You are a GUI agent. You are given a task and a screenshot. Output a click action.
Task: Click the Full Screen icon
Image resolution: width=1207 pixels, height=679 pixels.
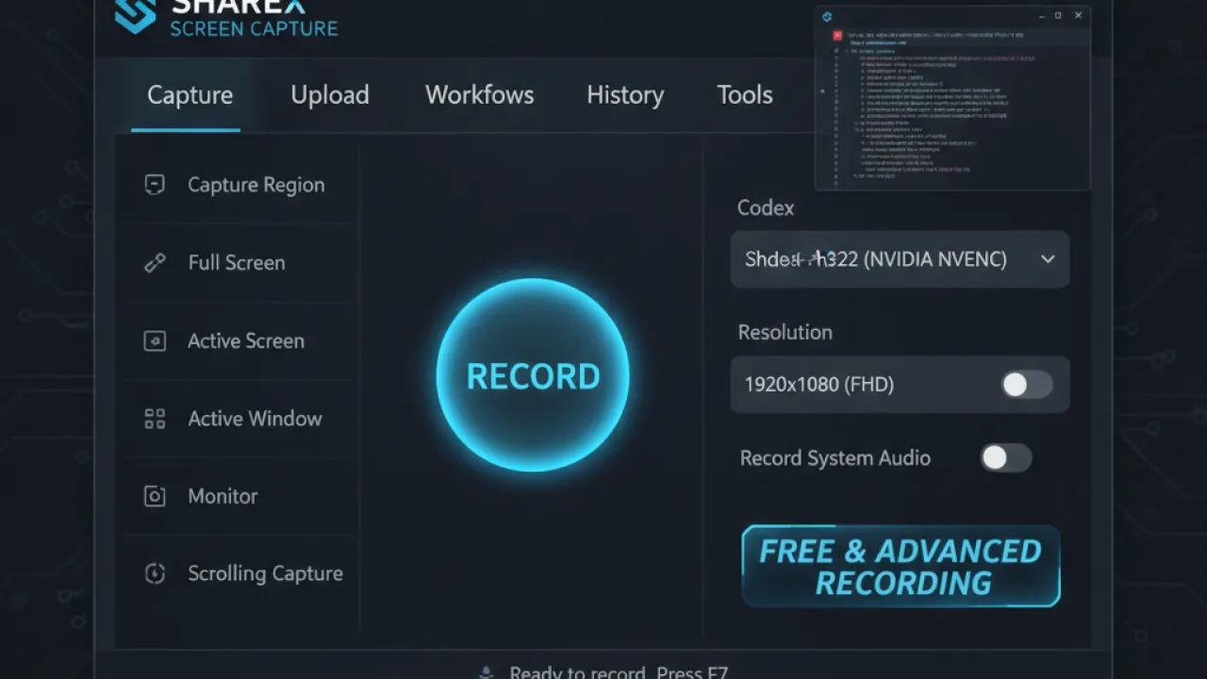click(155, 263)
